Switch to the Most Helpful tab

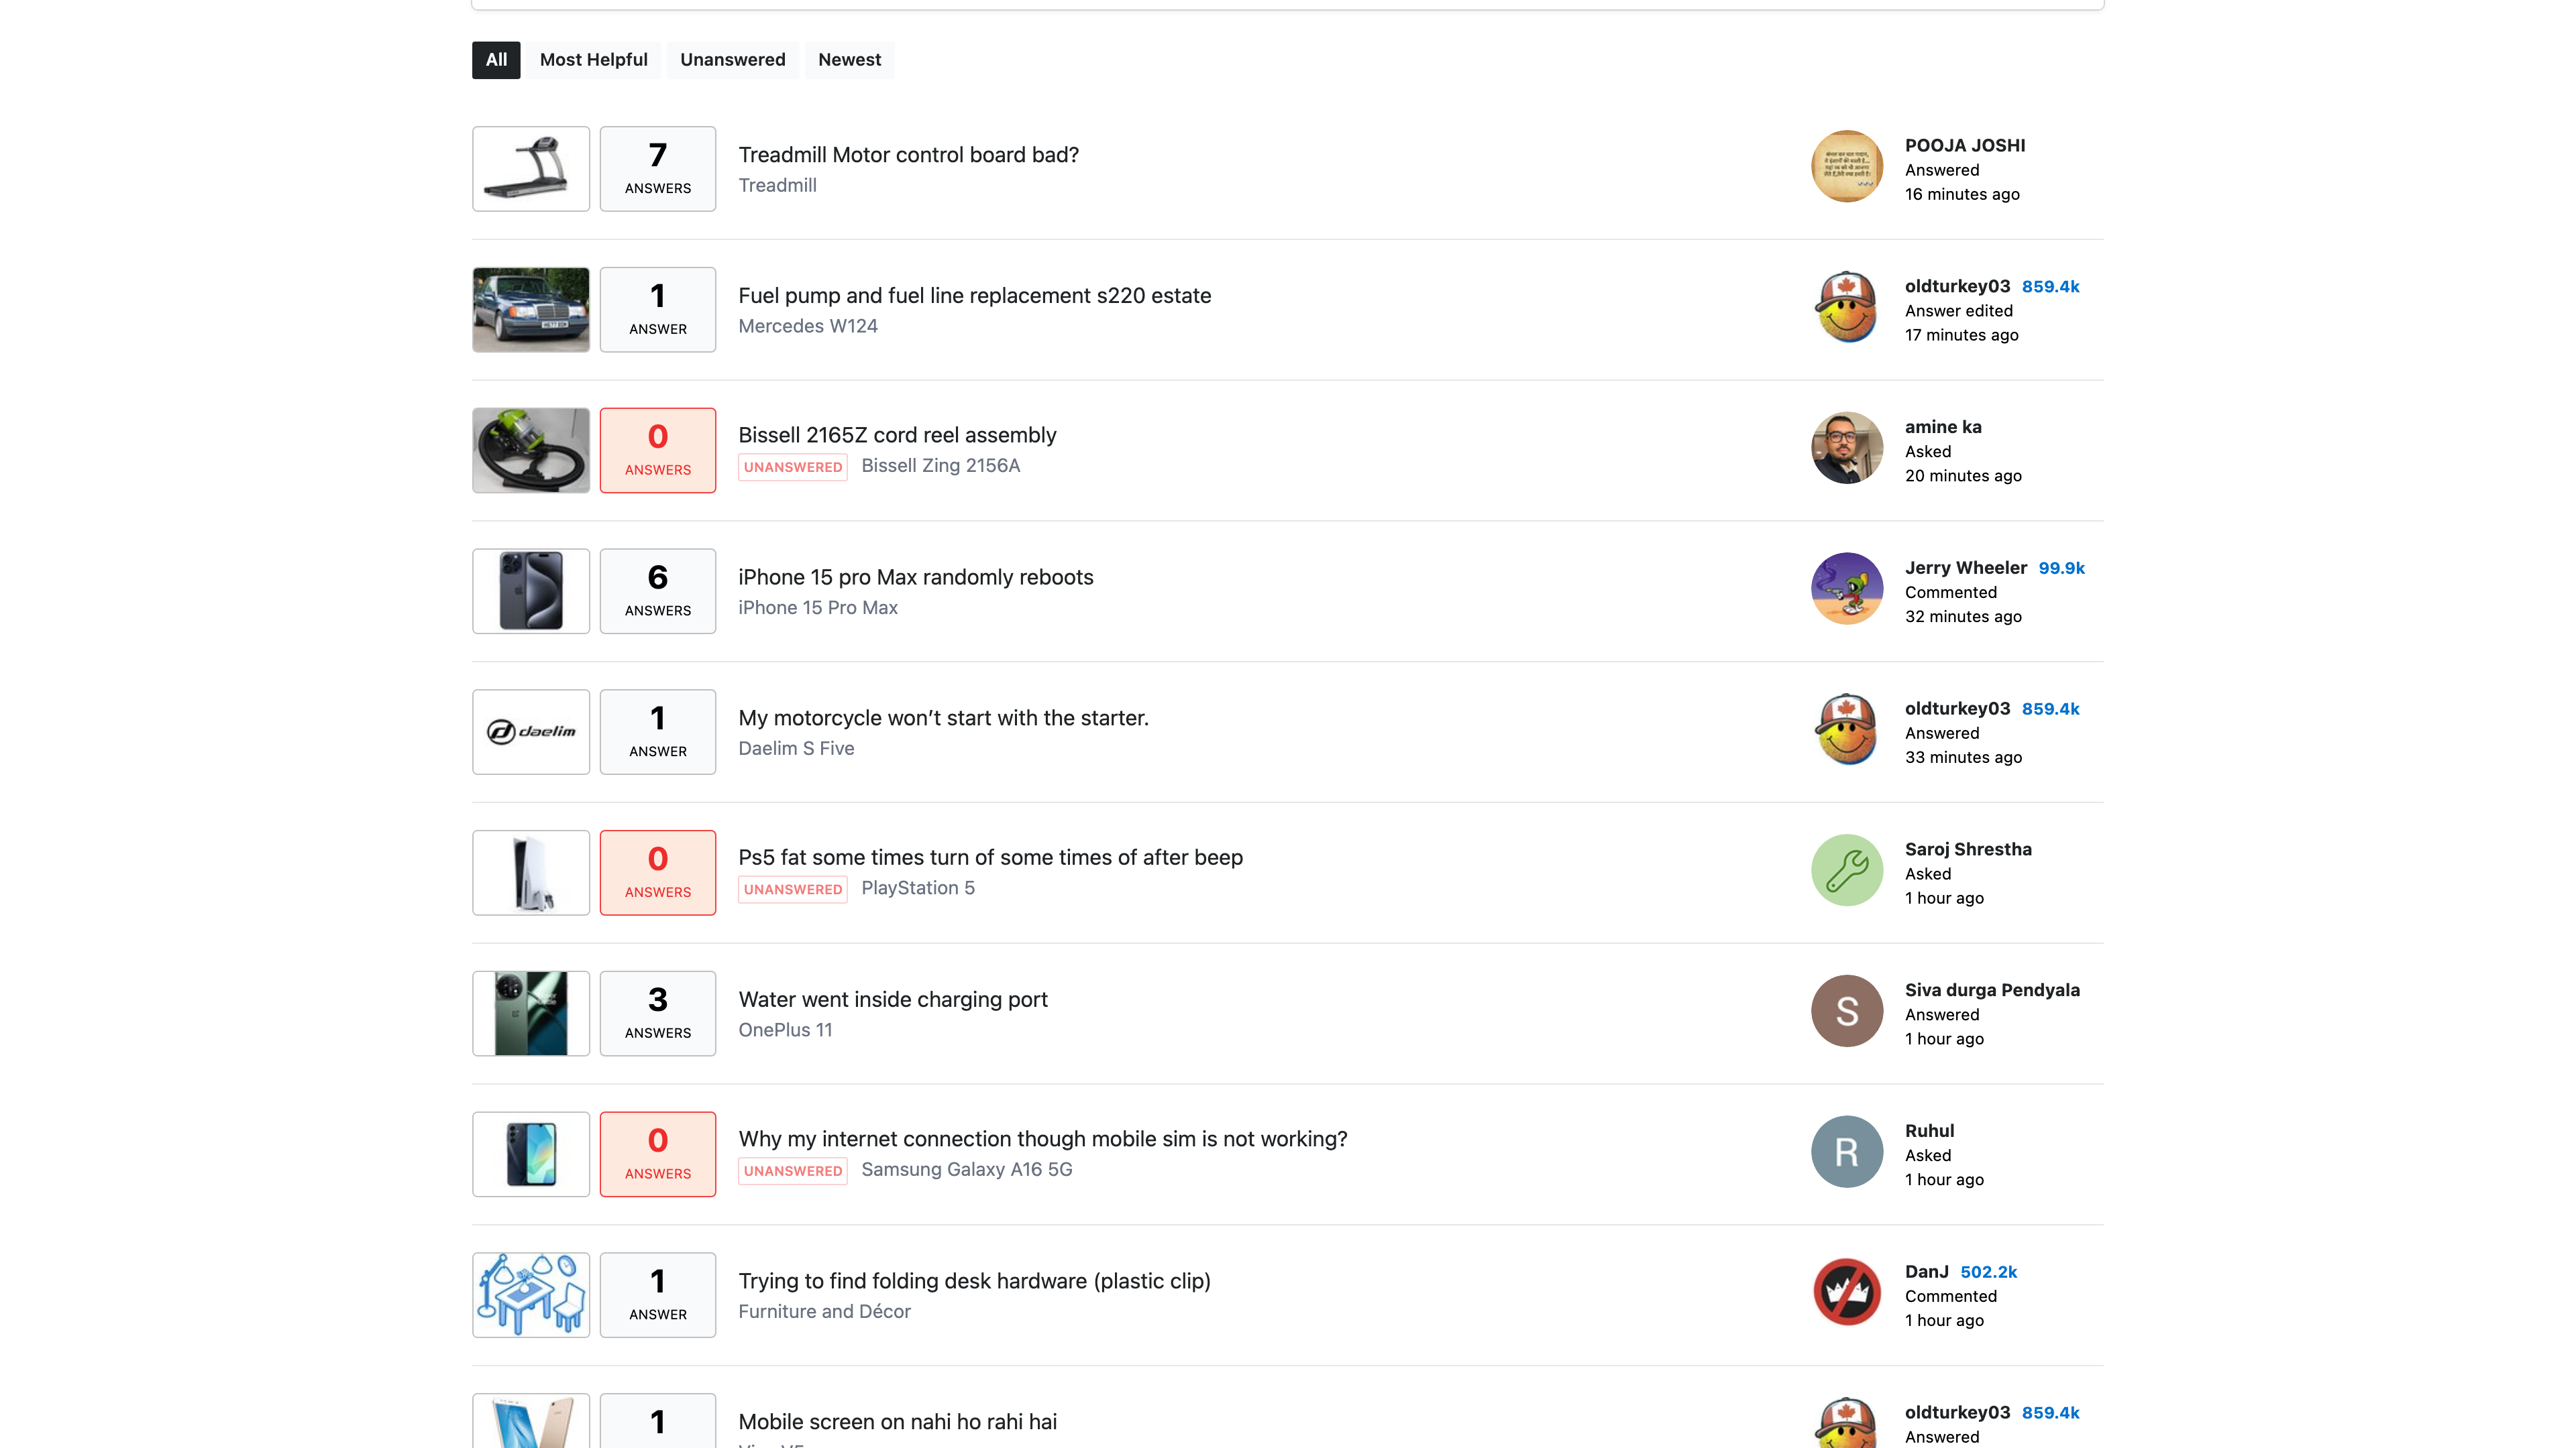[593, 60]
